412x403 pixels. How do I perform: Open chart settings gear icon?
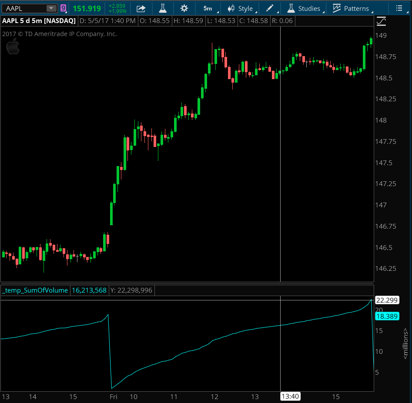pos(184,8)
